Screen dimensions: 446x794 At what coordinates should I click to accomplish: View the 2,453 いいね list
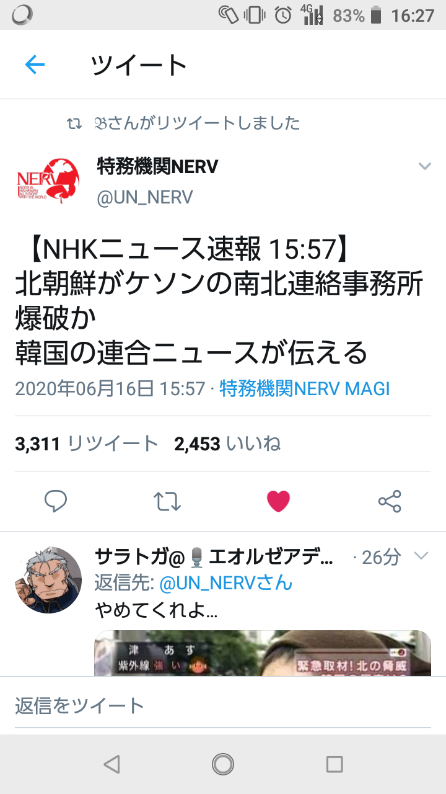(x=227, y=444)
